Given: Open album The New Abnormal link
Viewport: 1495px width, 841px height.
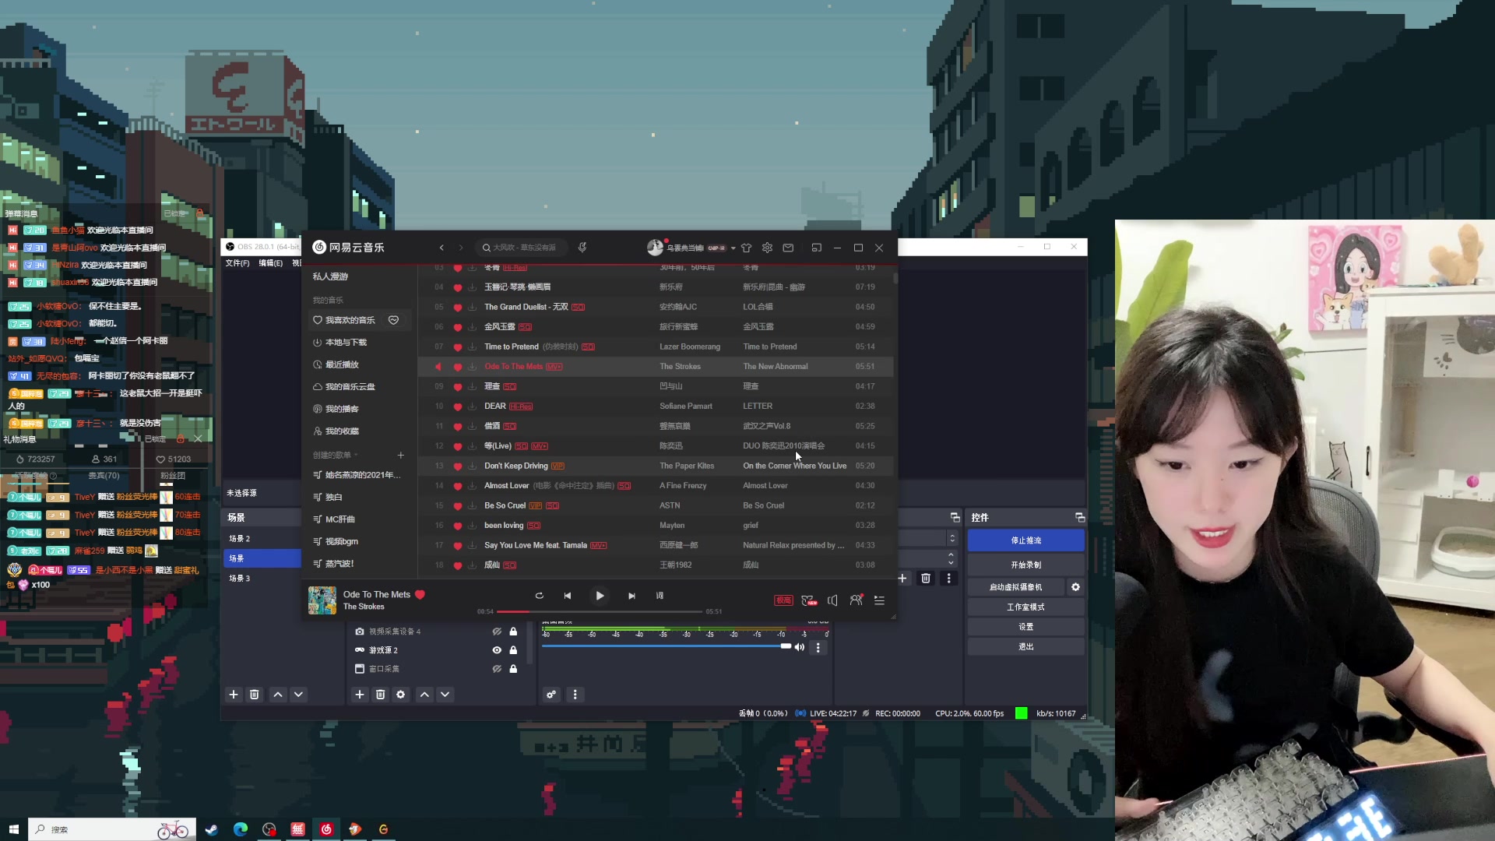Looking at the screenshot, I should pyautogui.click(x=775, y=367).
